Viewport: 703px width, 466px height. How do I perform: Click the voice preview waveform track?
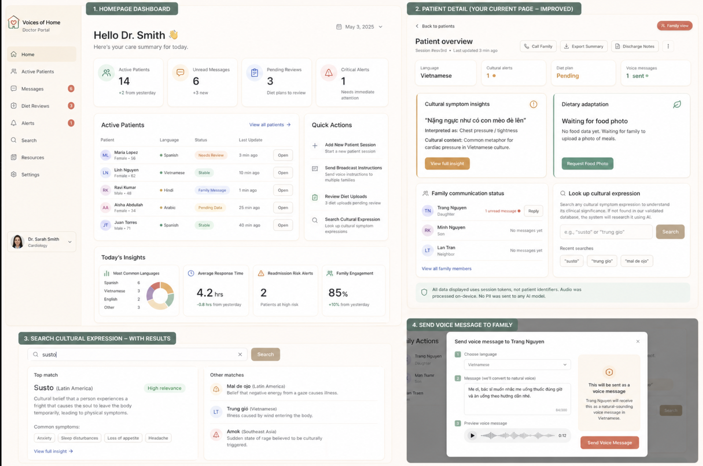pyautogui.click(x=517, y=436)
